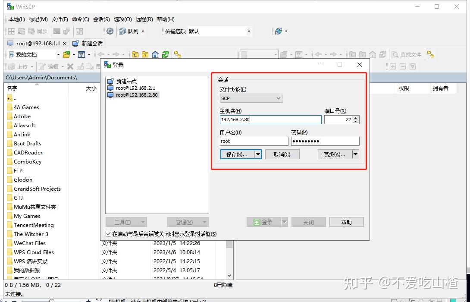Screen dimensions: 470x302
Task: Click the parent directory folder icon
Action: click(x=135, y=54)
